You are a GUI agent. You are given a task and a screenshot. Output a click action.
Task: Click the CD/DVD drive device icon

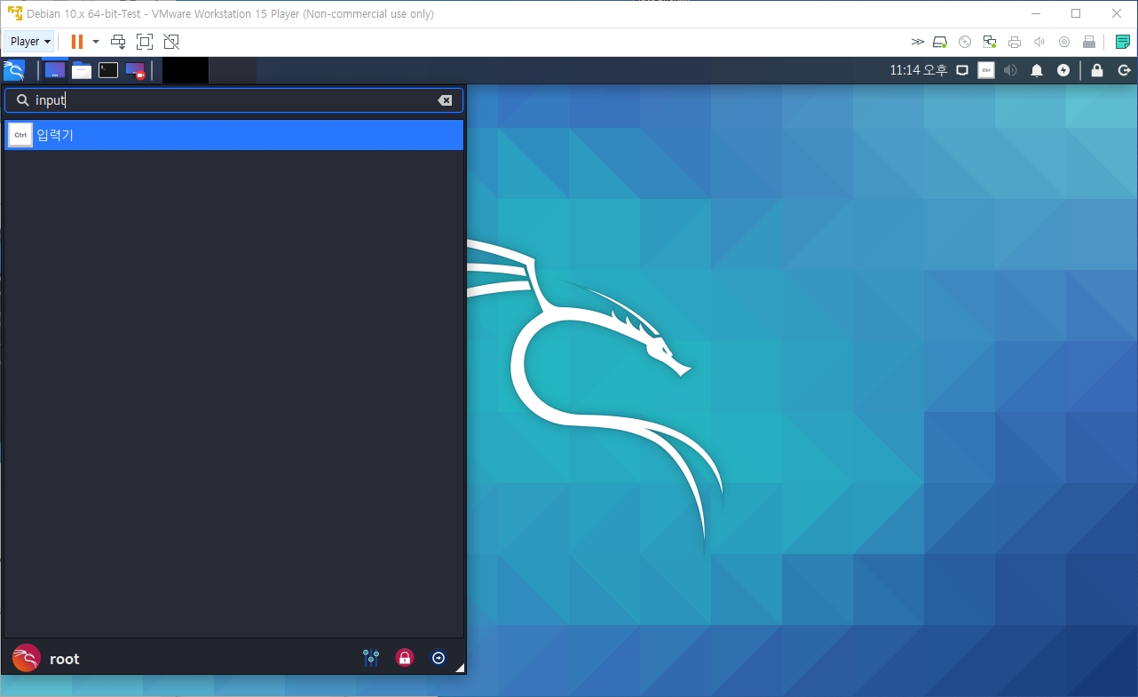965,42
